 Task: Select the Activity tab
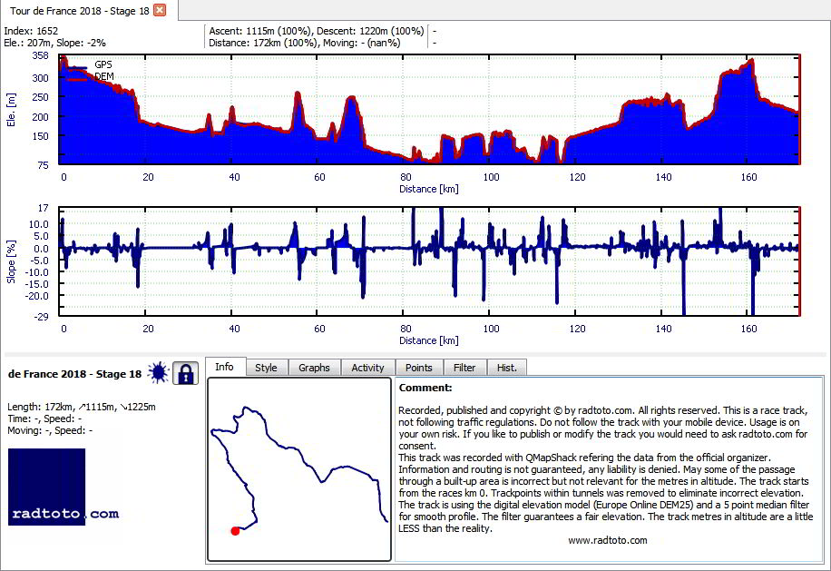(367, 368)
